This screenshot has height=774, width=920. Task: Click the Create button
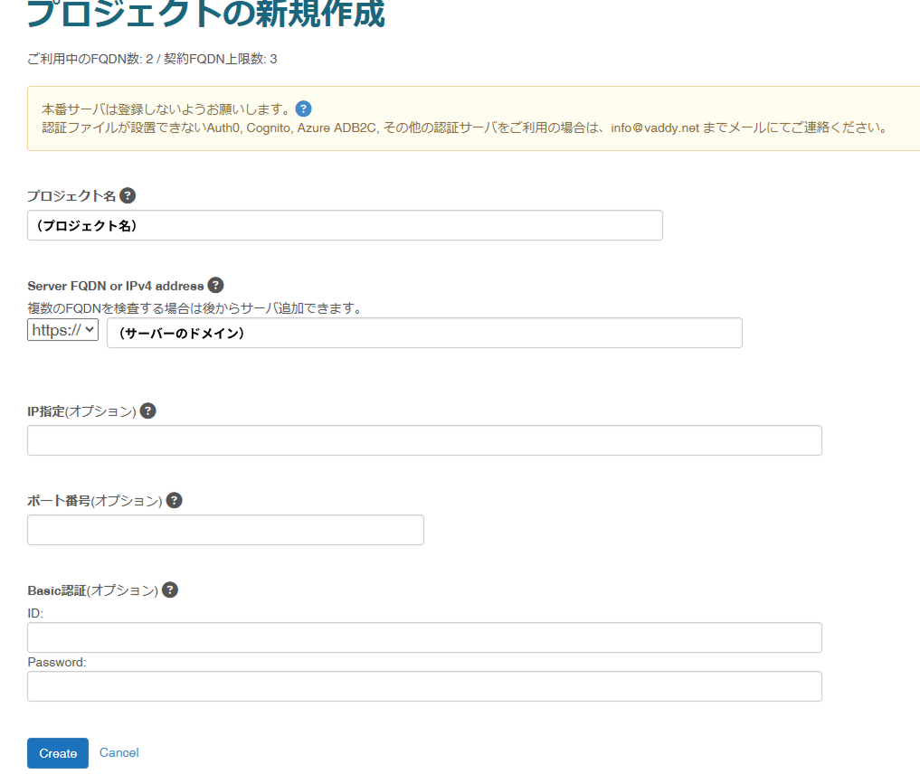coord(58,753)
